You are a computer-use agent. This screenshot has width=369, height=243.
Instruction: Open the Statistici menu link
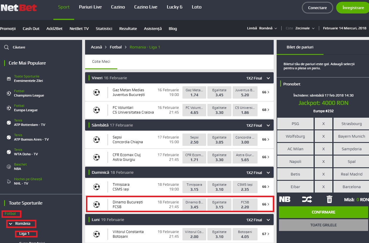pyautogui.click(x=104, y=29)
